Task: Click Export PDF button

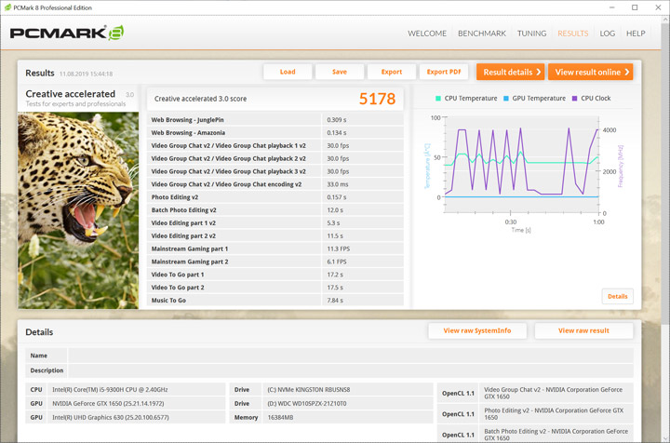Action: coord(444,72)
